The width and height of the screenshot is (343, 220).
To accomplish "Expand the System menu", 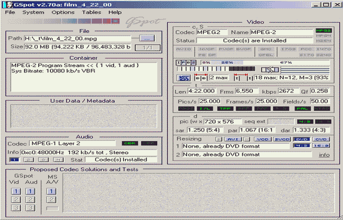I will tap(33, 12).
